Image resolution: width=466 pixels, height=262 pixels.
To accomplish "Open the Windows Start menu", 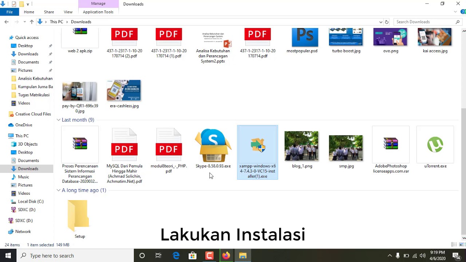I will tap(8, 255).
